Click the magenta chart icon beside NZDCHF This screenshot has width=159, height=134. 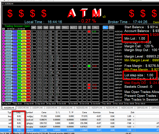[x=4, y=100]
